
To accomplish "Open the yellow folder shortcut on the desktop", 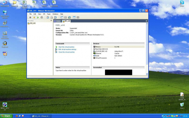I will 15,4.
